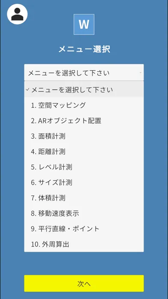Select 6. サイズ計測 from the dropdown

click(84, 183)
